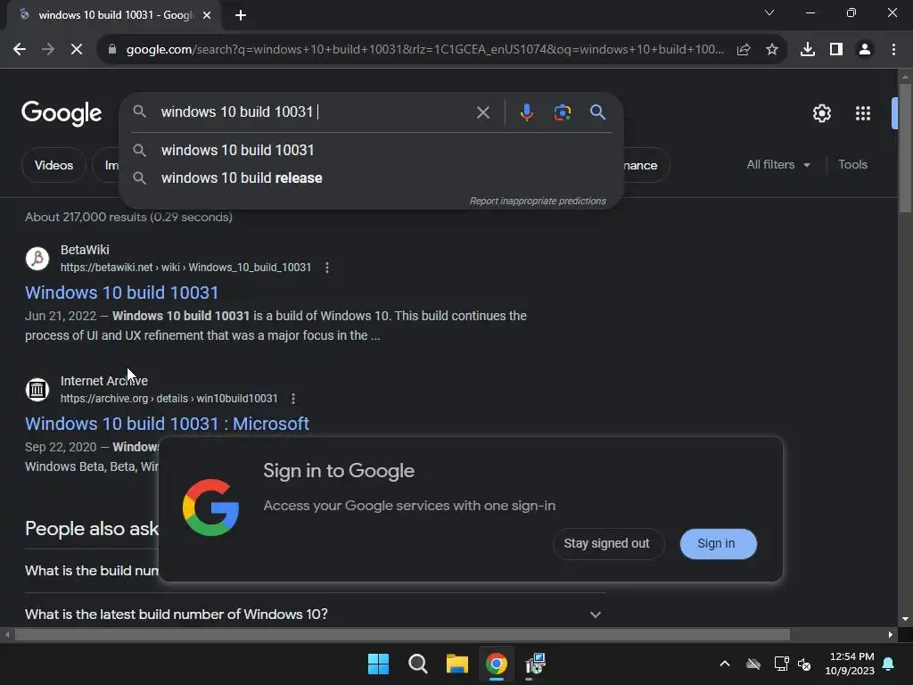Open BetaWiki result Windows 10 build 10031
913x685 pixels.
tap(121, 293)
